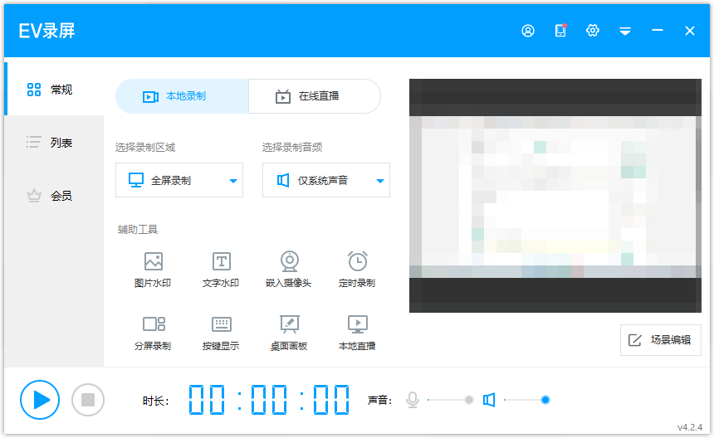714x438 pixels.
Task: Expand the 仅系统声音 audio dropdown
Action: click(x=326, y=180)
